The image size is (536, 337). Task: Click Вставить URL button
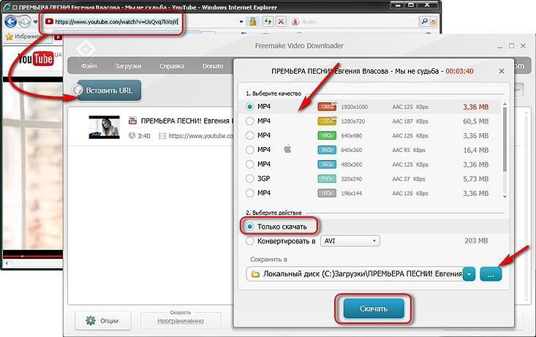(109, 90)
